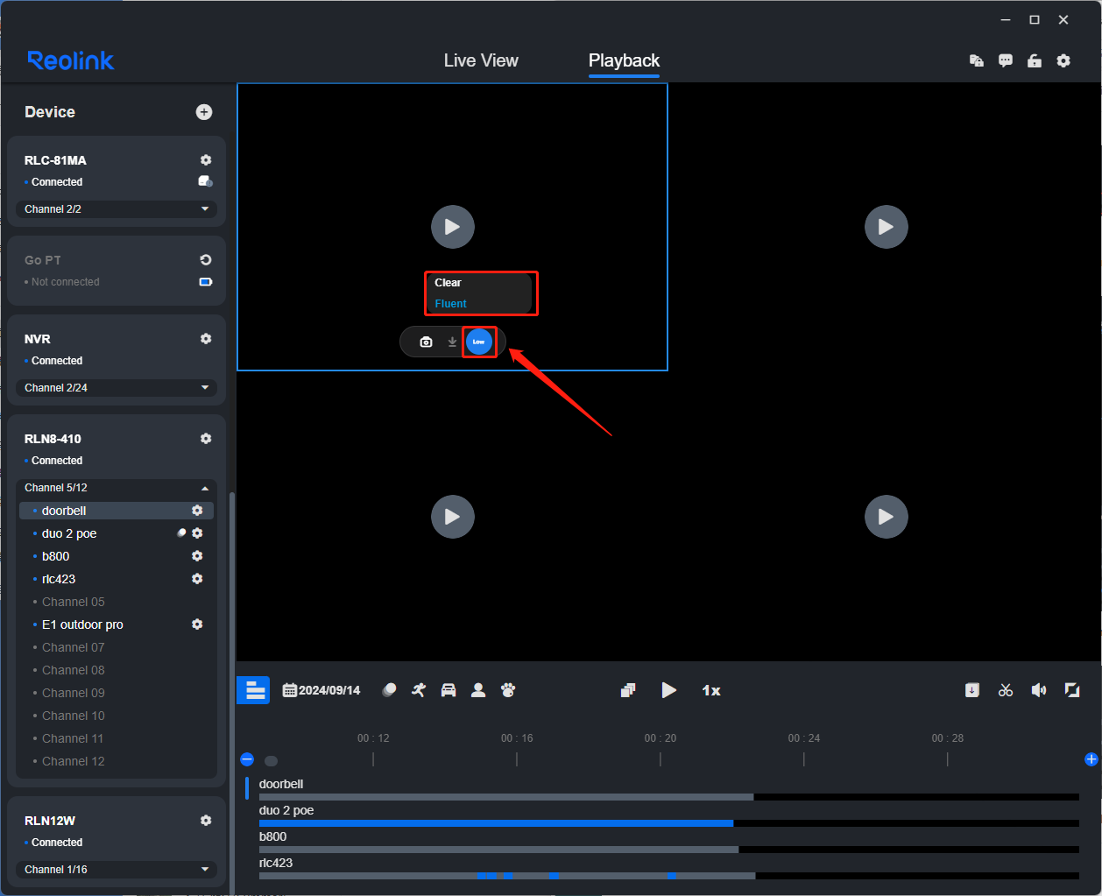Viewport: 1102px width, 896px height.
Task: Select the b800 channel
Action: click(x=55, y=556)
